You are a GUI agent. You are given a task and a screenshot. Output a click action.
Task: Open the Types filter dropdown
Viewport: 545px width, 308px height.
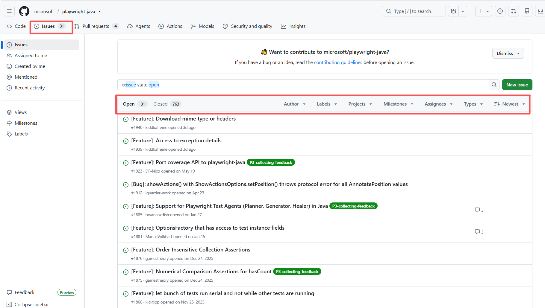click(x=473, y=104)
